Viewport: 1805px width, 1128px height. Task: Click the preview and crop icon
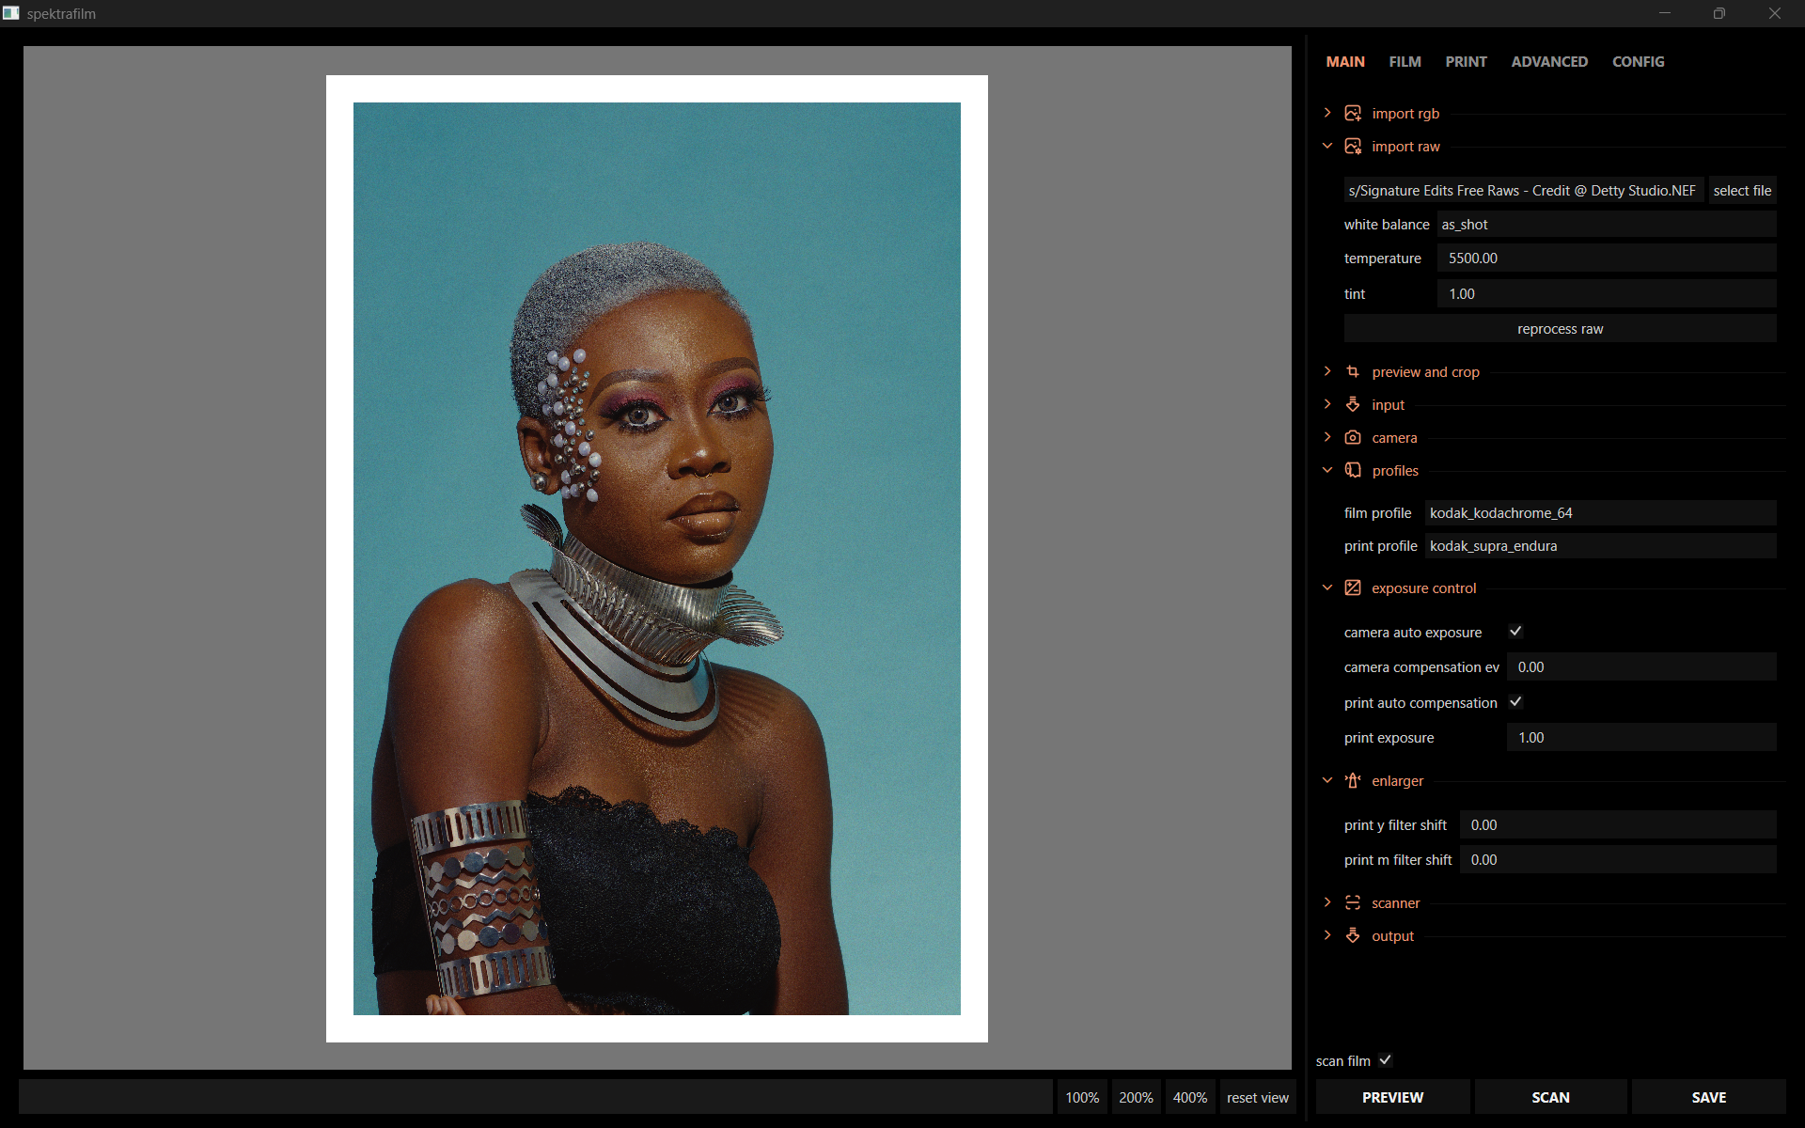1353,371
